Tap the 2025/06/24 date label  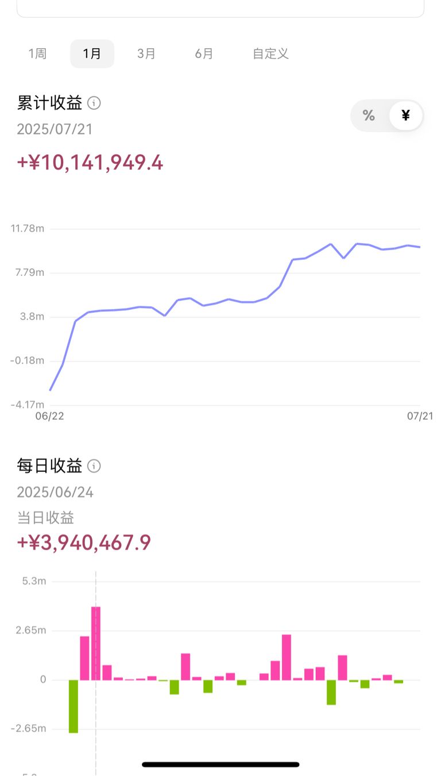(55, 493)
